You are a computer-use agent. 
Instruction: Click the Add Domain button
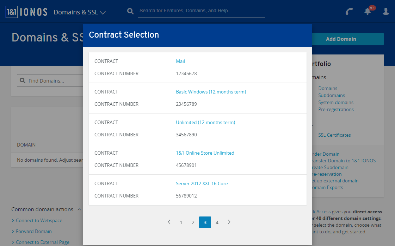pos(348,39)
